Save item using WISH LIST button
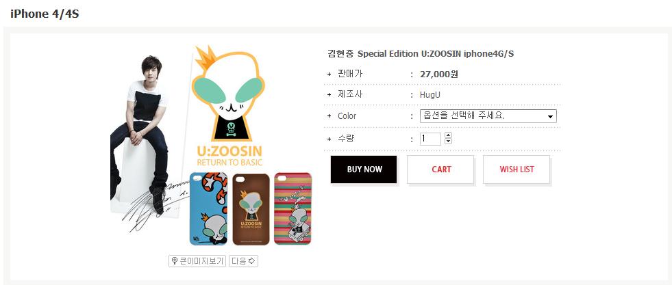Viewport: 672px width, 285px height. [517, 169]
